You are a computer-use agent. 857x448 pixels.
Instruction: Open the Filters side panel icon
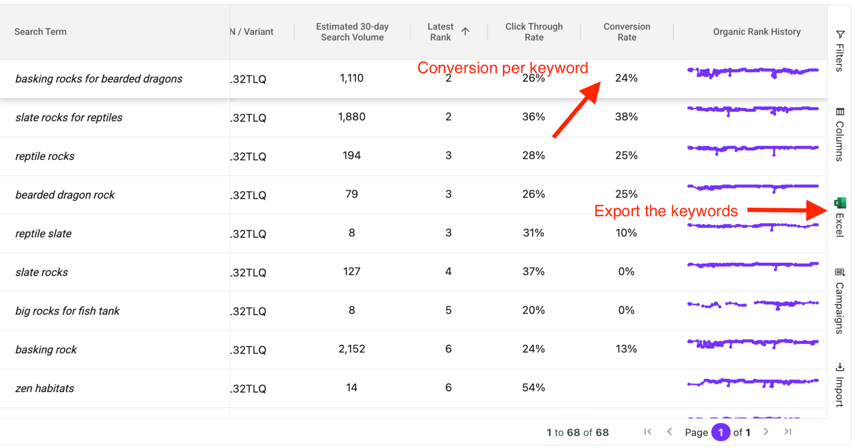840,34
